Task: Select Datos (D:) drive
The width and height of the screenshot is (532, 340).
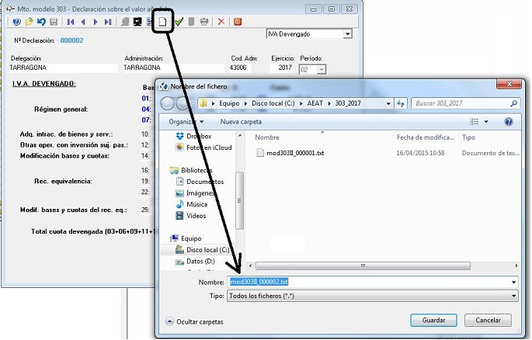Action: point(195,262)
